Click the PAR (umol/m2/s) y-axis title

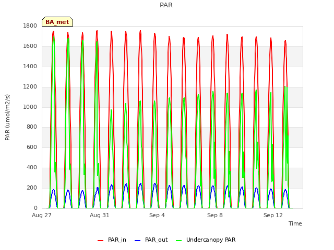[7, 117]
